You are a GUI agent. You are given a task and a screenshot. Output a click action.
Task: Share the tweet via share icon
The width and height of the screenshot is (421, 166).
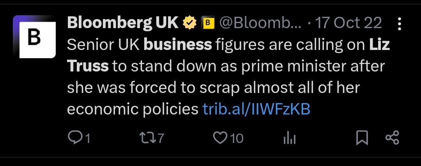392,138
